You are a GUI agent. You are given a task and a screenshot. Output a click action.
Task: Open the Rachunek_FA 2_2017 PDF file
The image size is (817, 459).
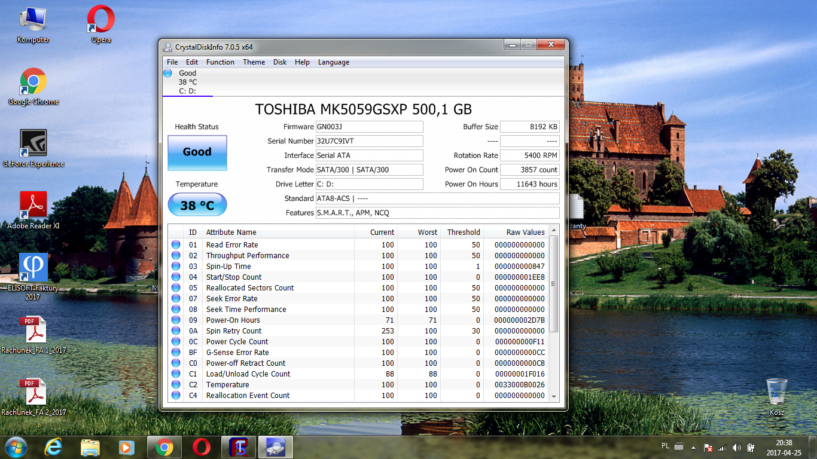(33, 397)
